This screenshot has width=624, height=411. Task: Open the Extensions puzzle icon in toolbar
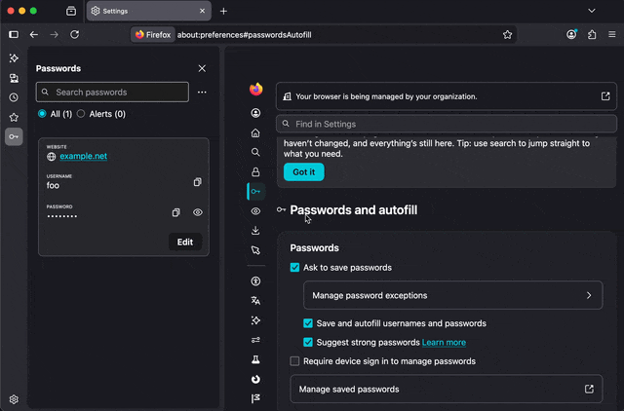[592, 35]
